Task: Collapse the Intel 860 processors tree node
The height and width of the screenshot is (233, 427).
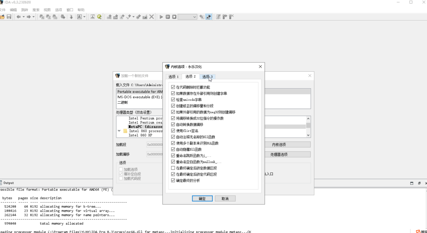Action: pos(119,131)
